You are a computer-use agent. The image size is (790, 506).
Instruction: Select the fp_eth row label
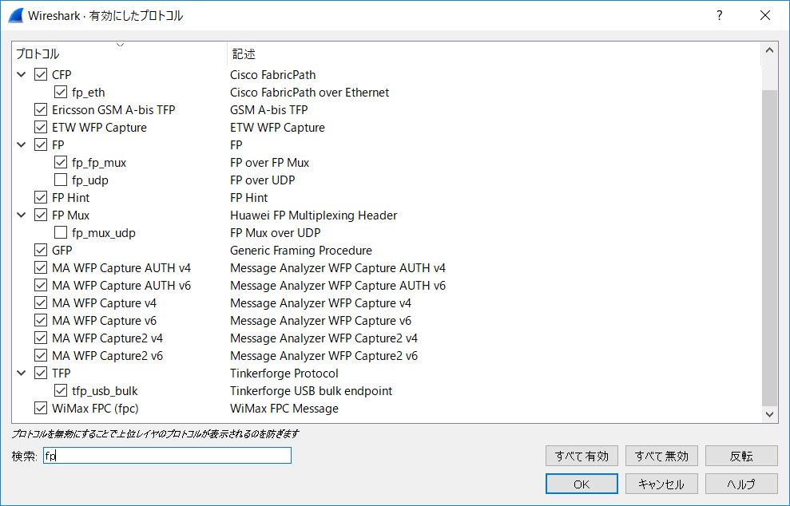click(x=88, y=92)
